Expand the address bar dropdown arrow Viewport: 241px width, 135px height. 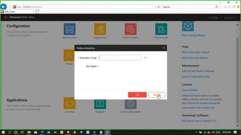click(156, 7)
